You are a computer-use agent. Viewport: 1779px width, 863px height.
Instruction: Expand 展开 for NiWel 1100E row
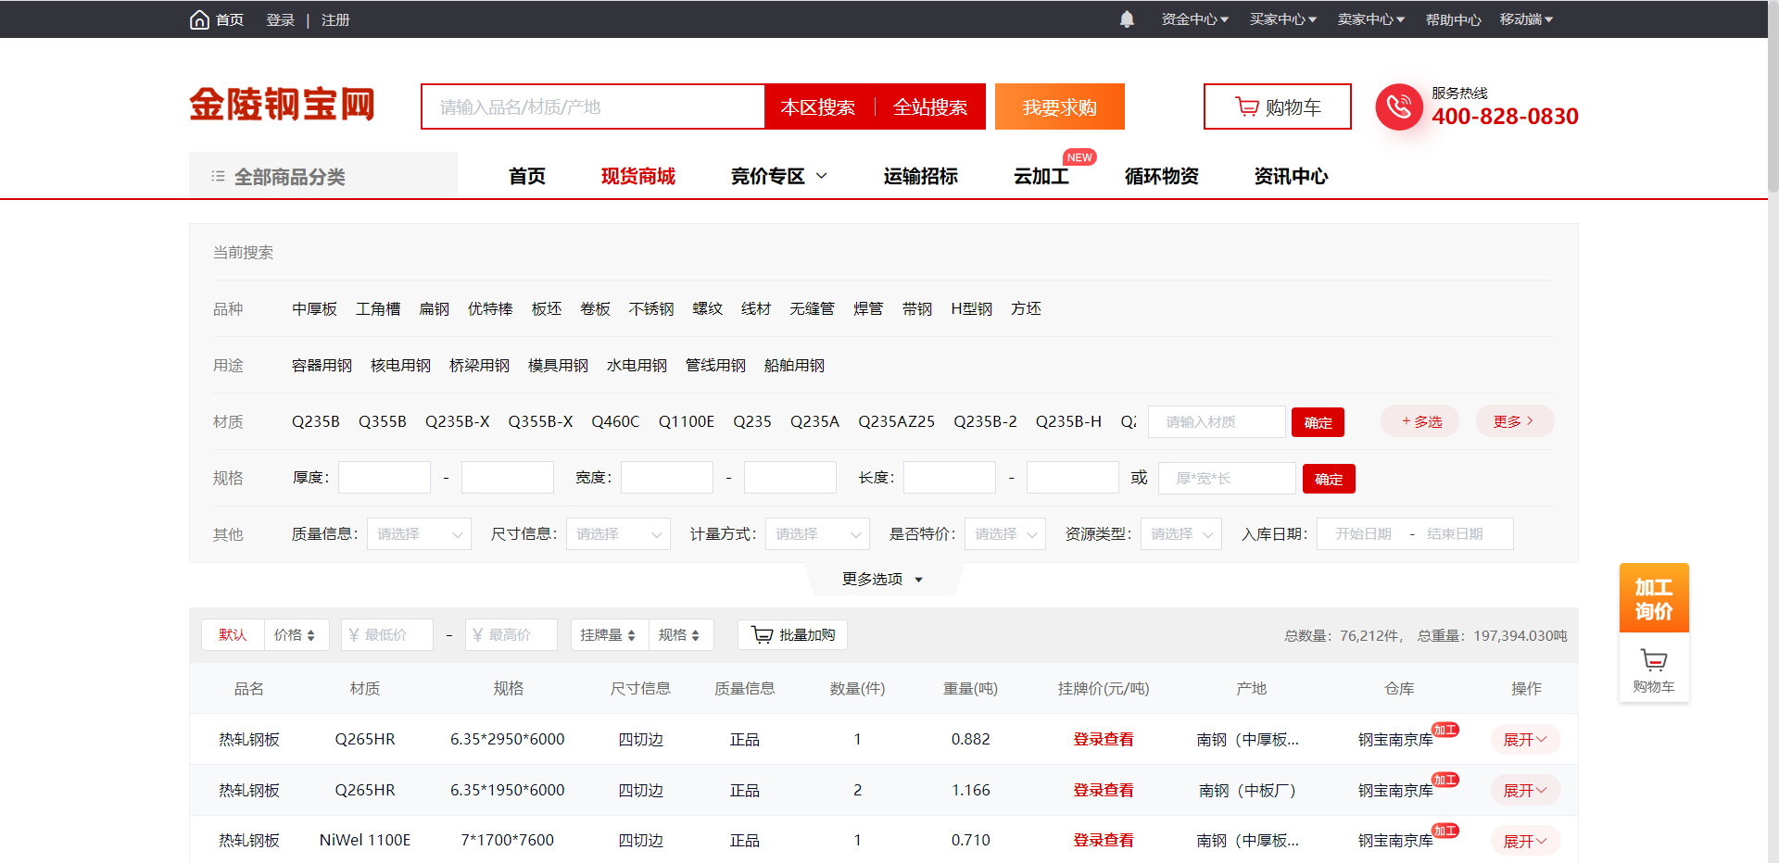click(1525, 841)
